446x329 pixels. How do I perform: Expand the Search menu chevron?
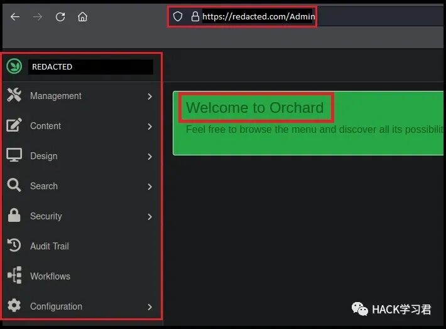pos(150,187)
